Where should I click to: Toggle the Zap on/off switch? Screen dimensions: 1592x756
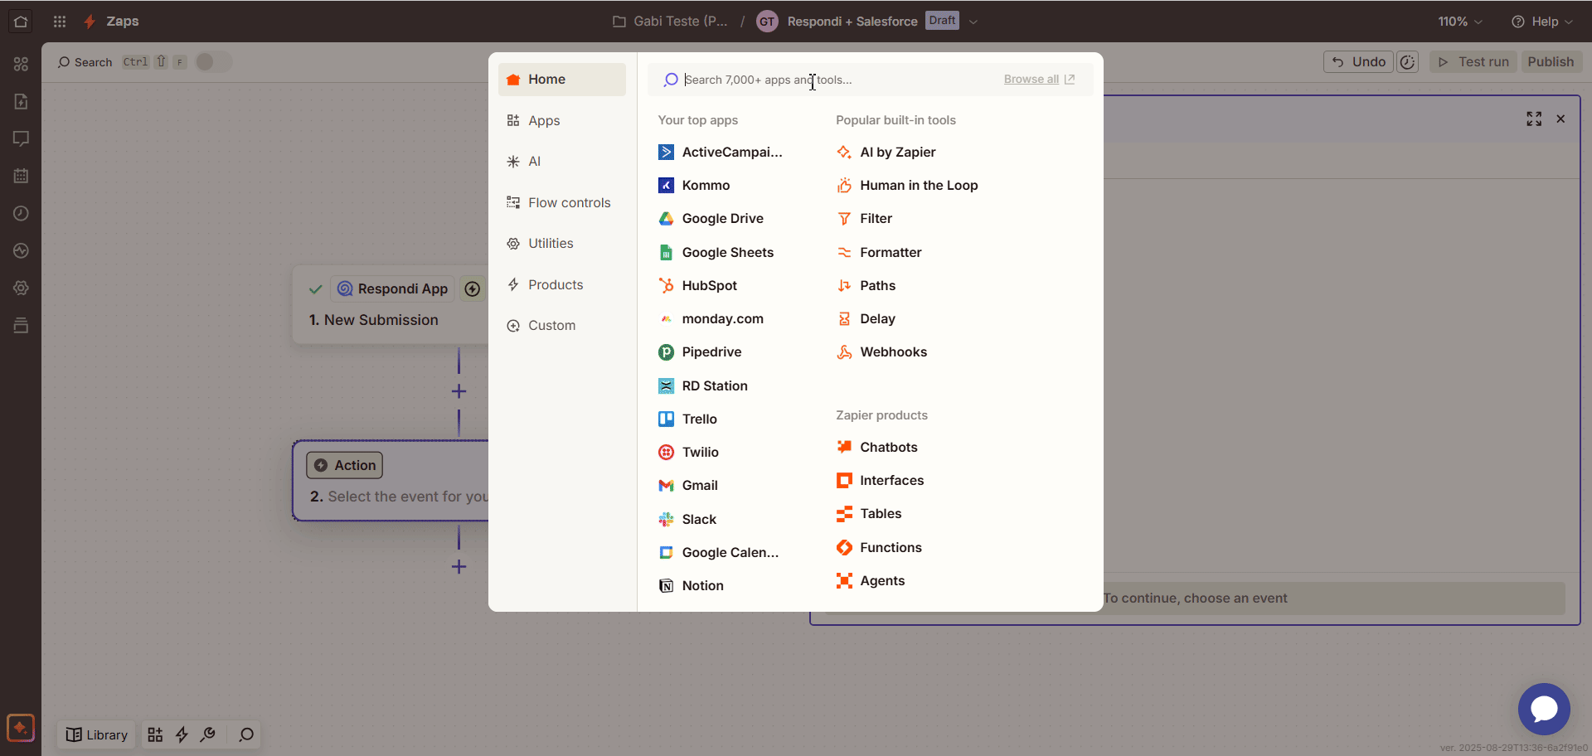[x=213, y=62]
